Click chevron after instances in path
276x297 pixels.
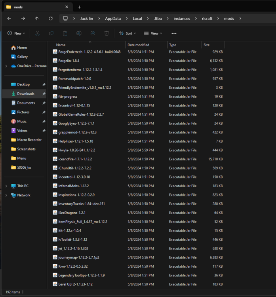click(196, 19)
